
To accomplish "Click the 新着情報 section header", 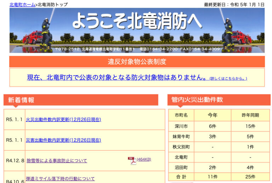I will [x=21, y=100].
